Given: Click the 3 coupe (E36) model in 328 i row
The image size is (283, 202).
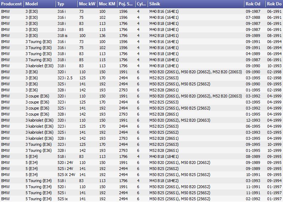Looking at the screenshot, I should tap(37, 114).
